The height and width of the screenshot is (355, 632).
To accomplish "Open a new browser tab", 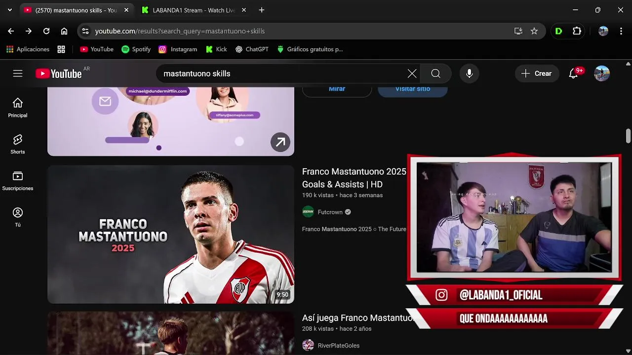I will (262, 10).
